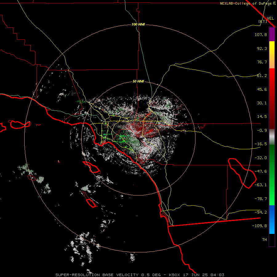Click the Super-Resolution Base Velocity footer caption

click(x=140, y=275)
